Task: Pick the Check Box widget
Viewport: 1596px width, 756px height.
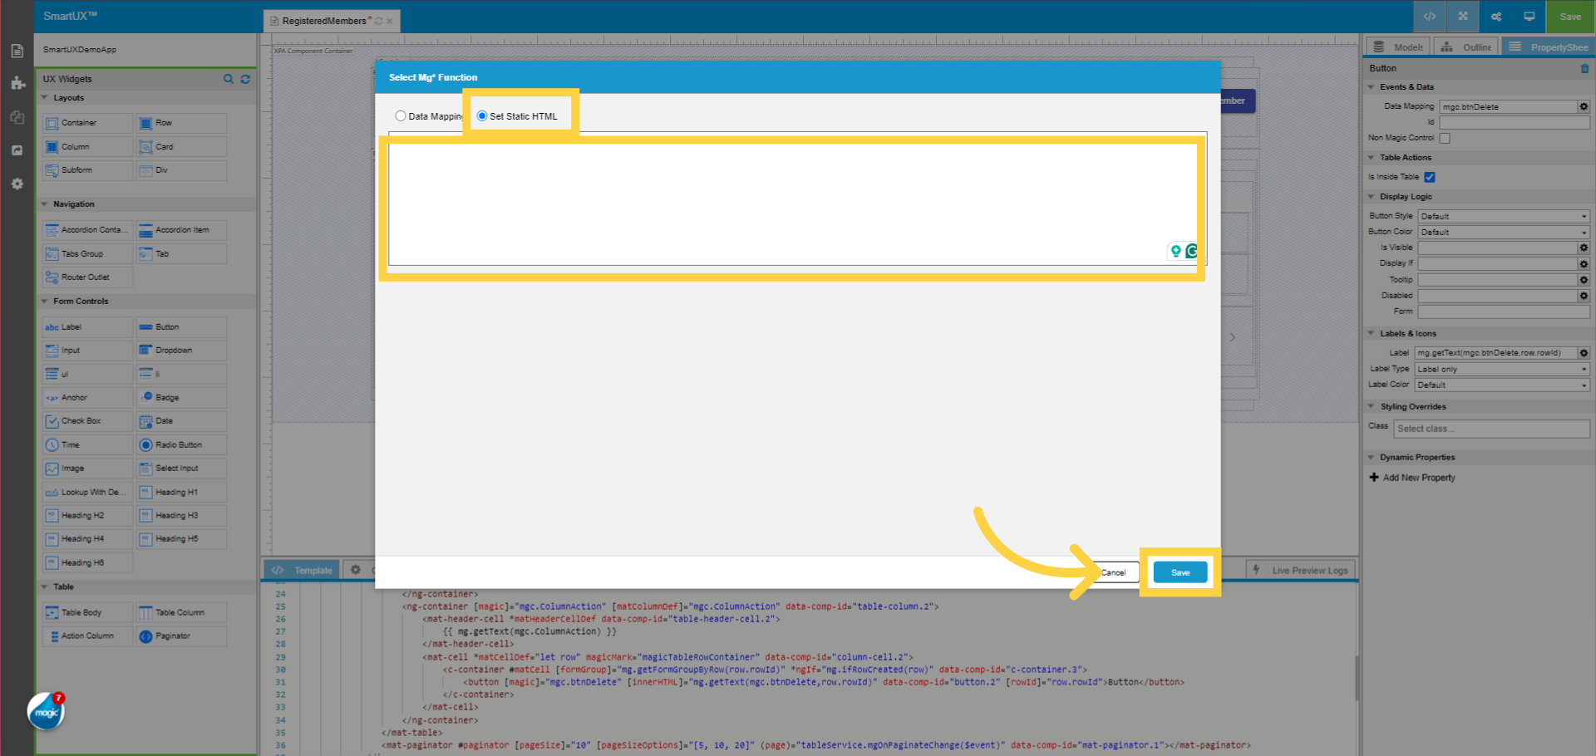Action: click(x=87, y=421)
